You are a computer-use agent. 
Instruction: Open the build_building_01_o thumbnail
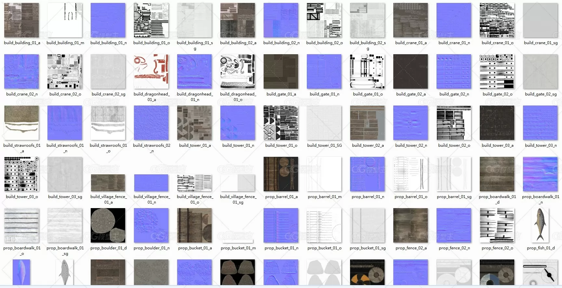tap(151, 20)
